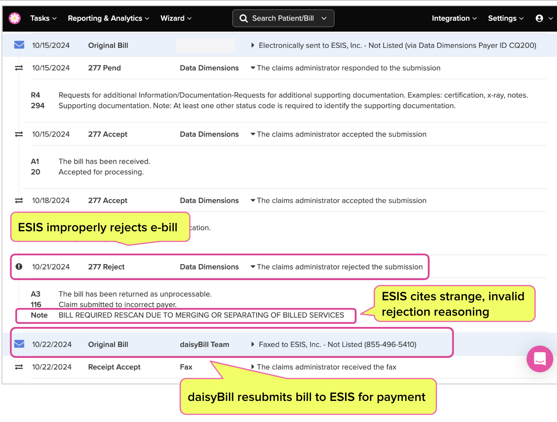Click the alert icon on 277 Reject row

pyautogui.click(x=19, y=267)
